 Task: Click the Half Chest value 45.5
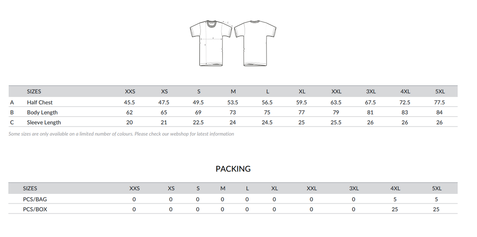[129, 102]
